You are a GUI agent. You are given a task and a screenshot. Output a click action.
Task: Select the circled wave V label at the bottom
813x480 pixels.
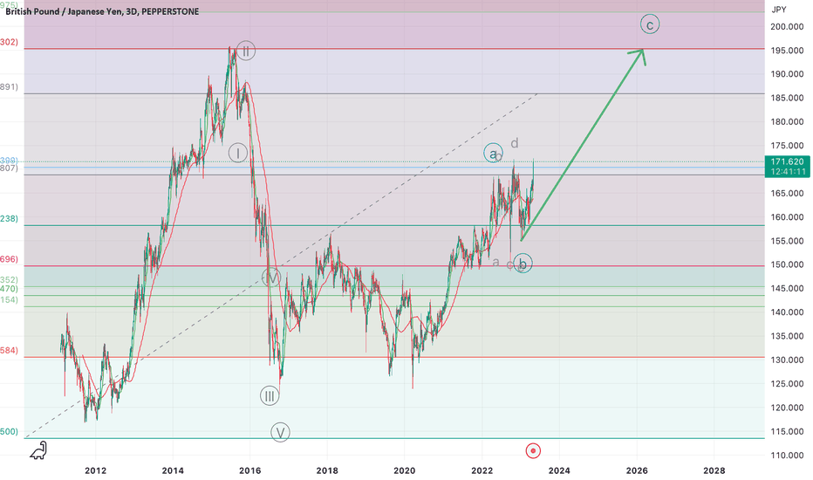coord(281,432)
